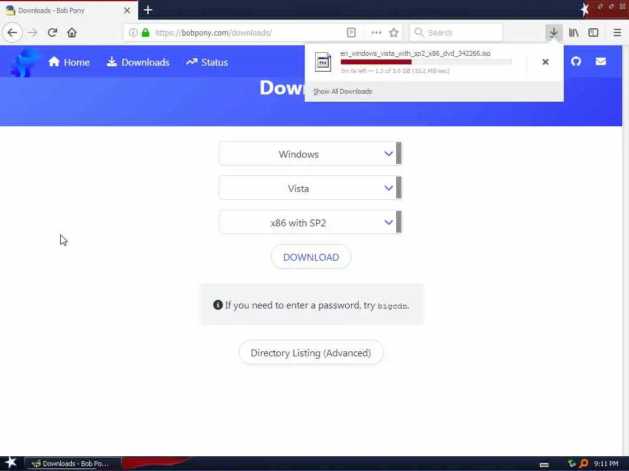
Task: Click the info icon beside password hint
Action: [x=218, y=305]
